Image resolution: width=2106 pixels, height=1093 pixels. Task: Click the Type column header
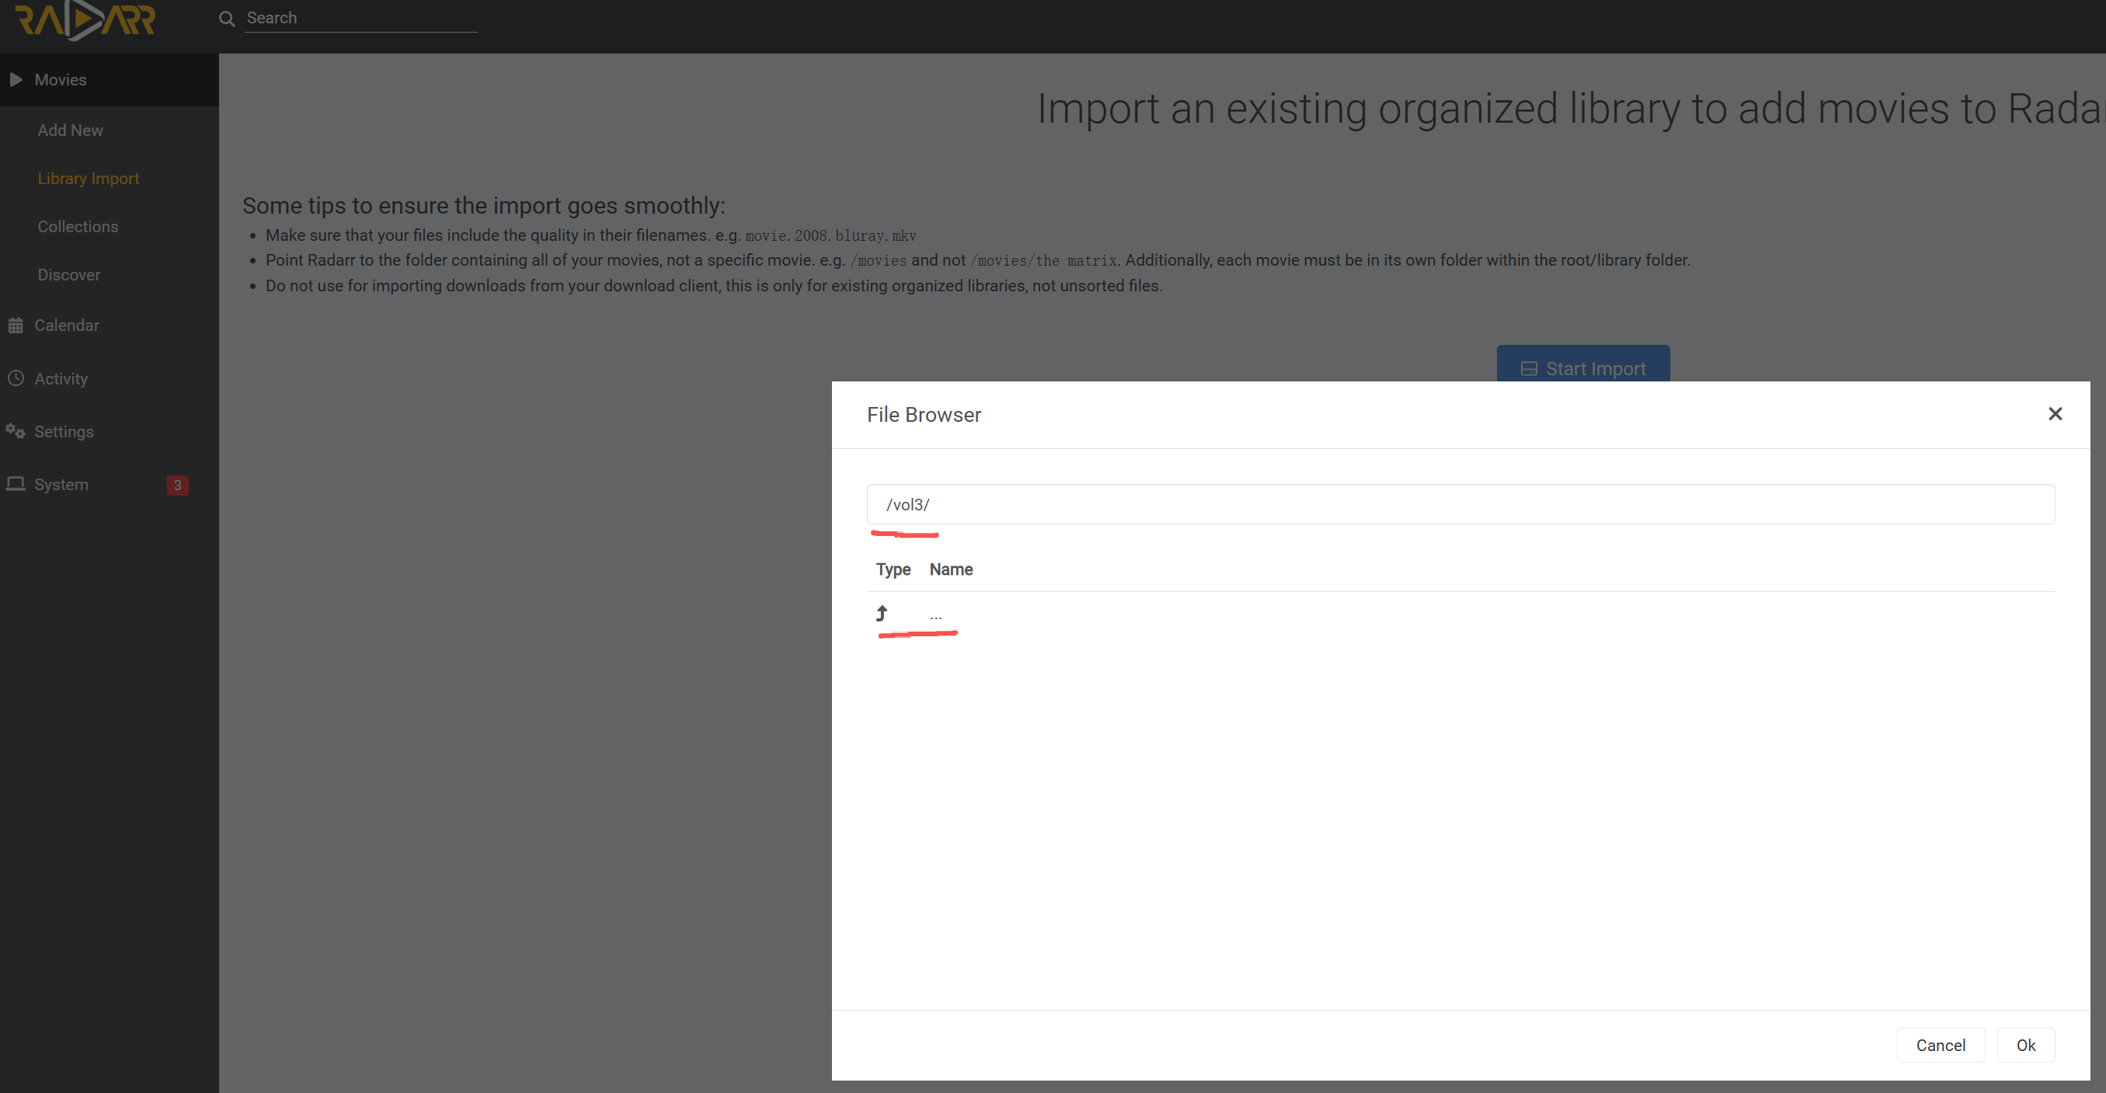(x=893, y=569)
